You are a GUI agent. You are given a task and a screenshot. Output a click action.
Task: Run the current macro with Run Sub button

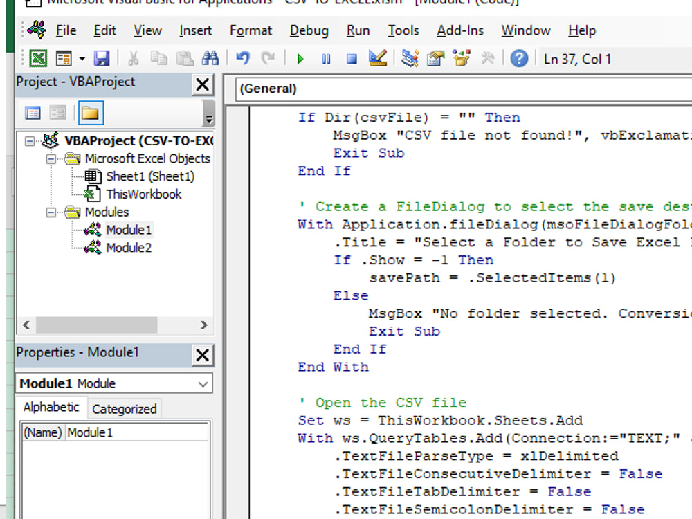click(300, 59)
